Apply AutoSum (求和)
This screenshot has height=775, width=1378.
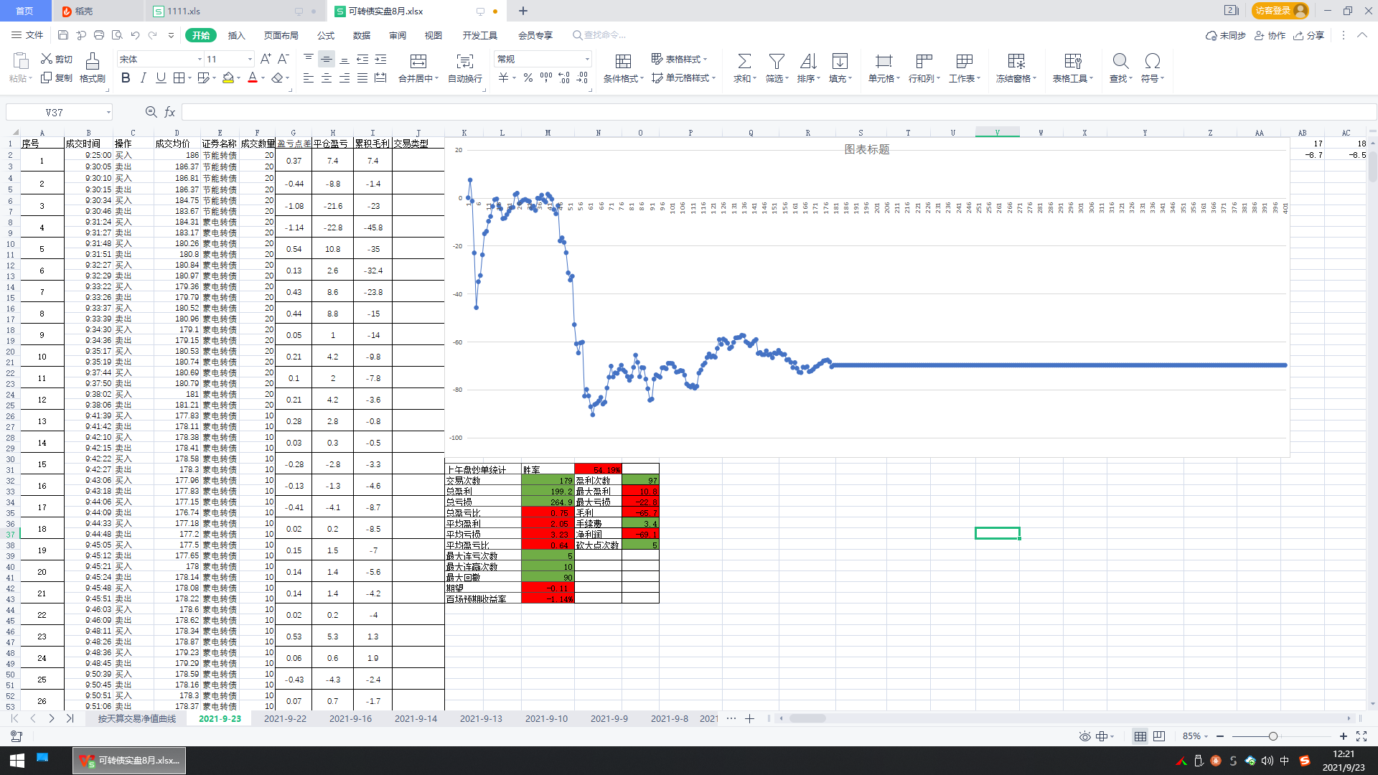tap(744, 68)
